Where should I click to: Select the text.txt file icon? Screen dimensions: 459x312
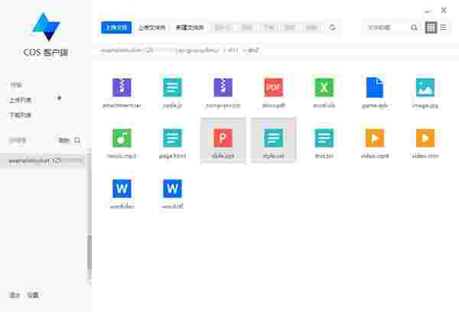pyautogui.click(x=324, y=138)
